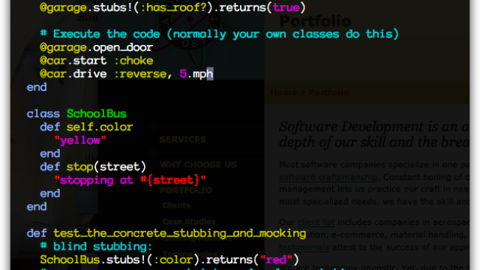480x270 pixels.
Task: Click 'SchoolBus.stubs!(:color).returns("red")' line
Action: (169, 260)
